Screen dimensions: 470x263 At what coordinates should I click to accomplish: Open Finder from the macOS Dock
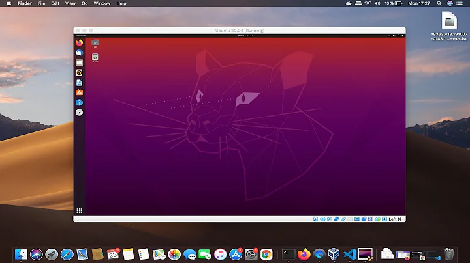click(21, 255)
